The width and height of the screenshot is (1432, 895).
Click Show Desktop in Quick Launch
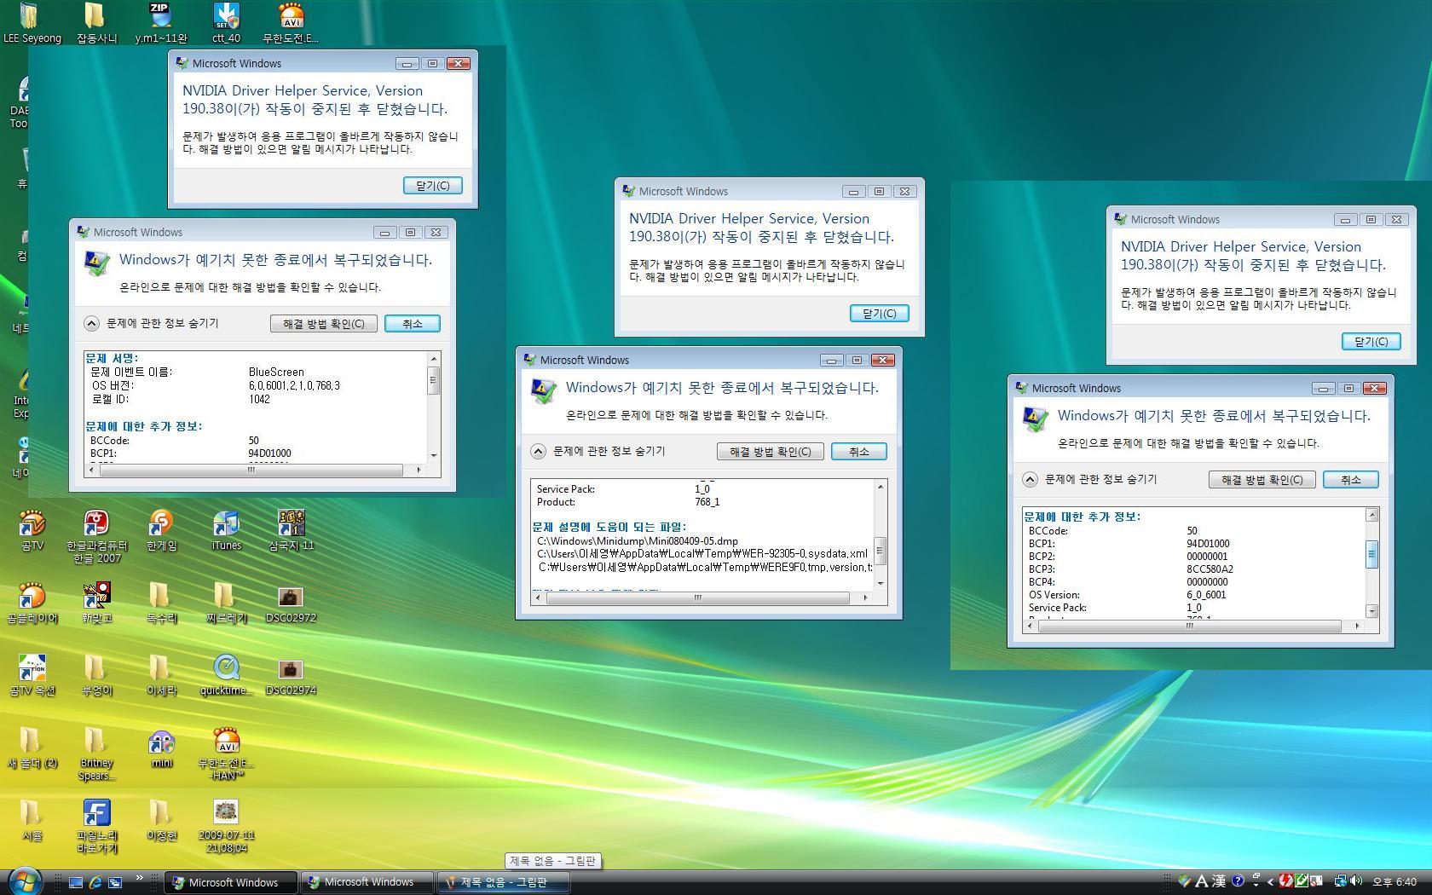[75, 882]
